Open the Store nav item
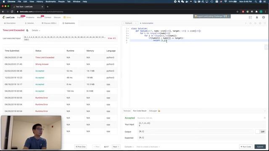Viewport: 269px width, 151px height. coord(67,18)
